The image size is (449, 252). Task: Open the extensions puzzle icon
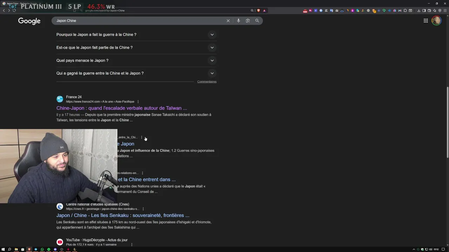[405, 10]
